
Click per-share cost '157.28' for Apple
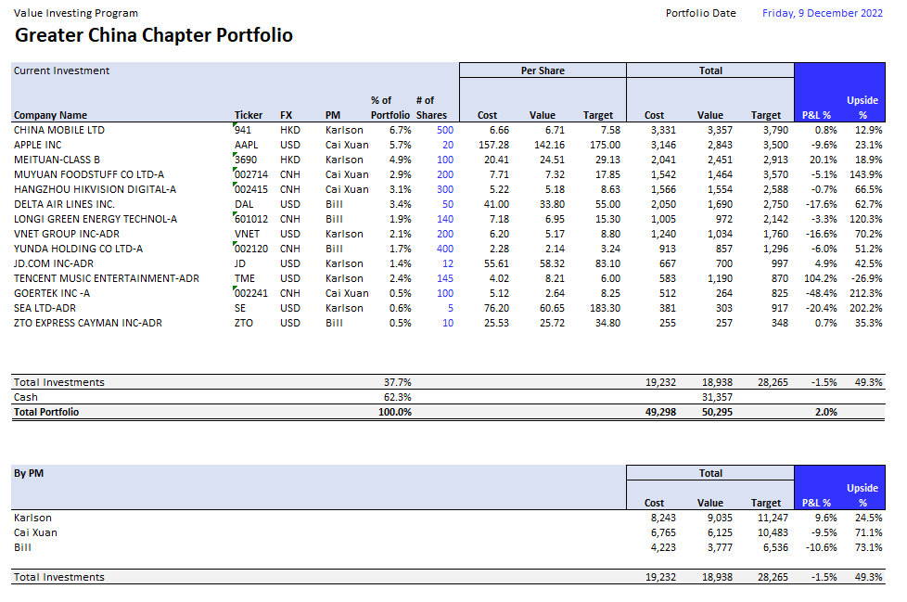493,145
